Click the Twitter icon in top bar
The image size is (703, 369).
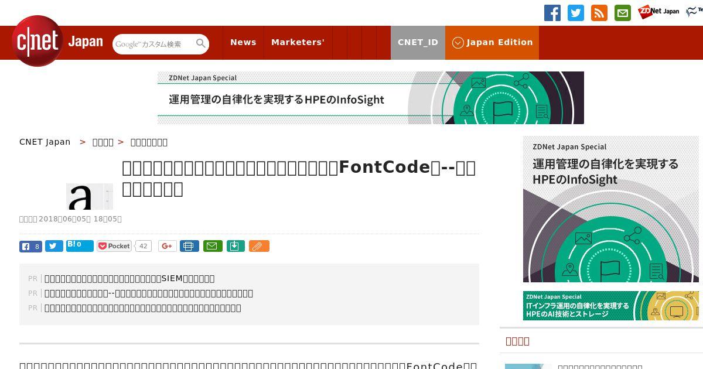[x=576, y=13]
